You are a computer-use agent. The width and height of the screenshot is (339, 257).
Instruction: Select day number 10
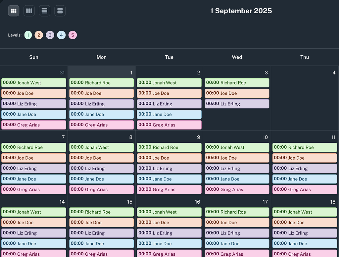click(x=265, y=137)
